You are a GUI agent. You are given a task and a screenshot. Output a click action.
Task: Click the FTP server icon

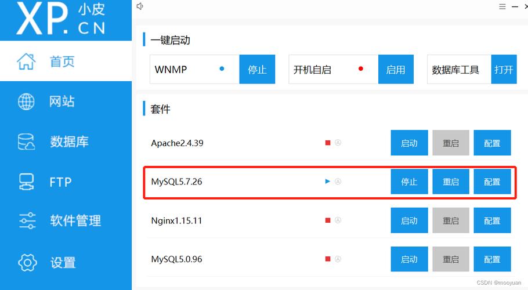pyautogui.click(x=26, y=182)
